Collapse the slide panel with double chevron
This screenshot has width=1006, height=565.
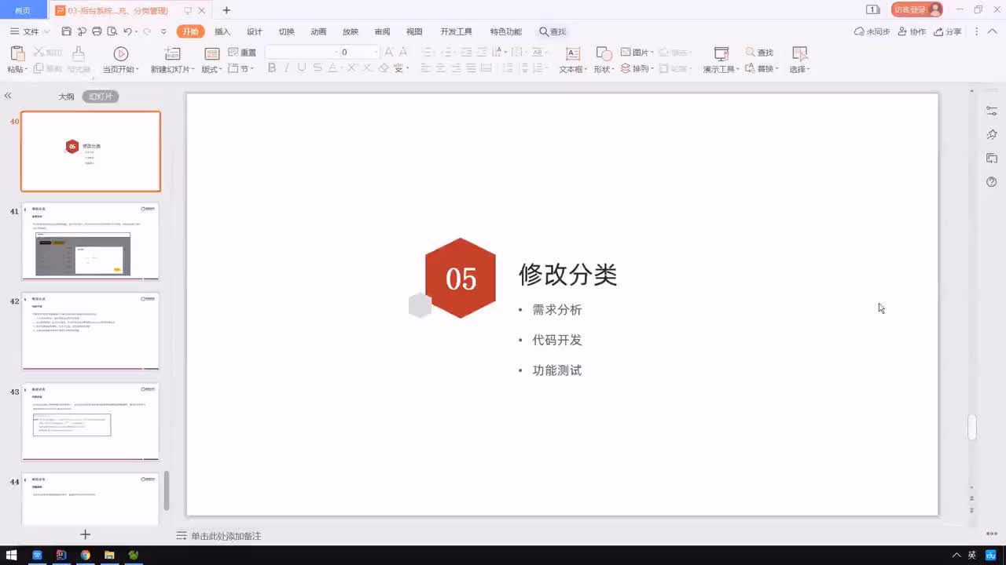pyautogui.click(x=8, y=96)
